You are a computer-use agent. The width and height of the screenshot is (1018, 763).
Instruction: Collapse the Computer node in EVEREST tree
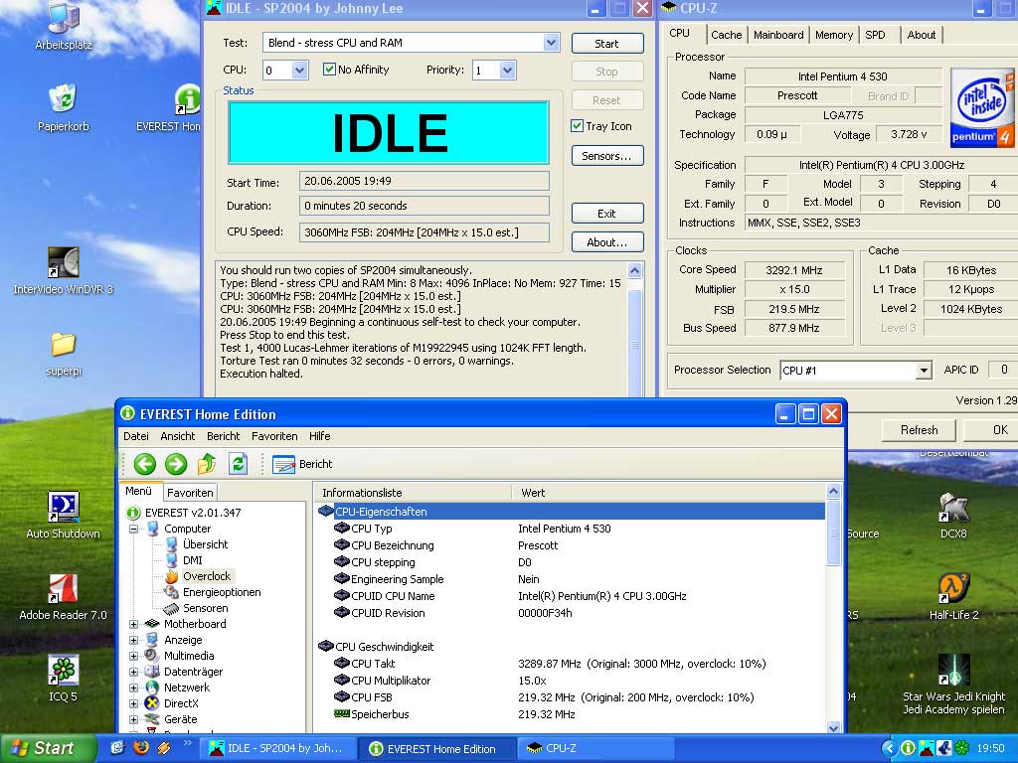(134, 529)
